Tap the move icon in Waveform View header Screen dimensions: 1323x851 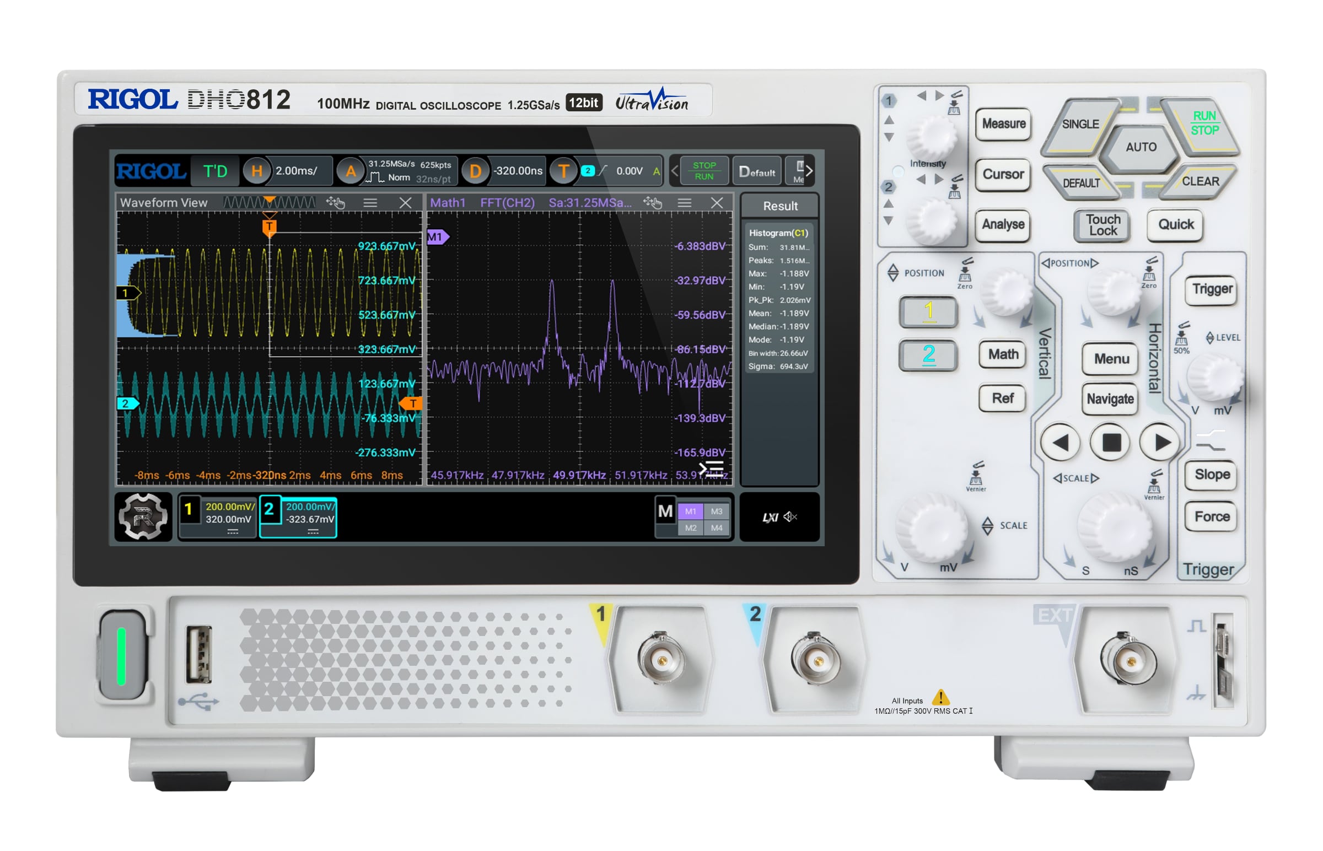336,202
